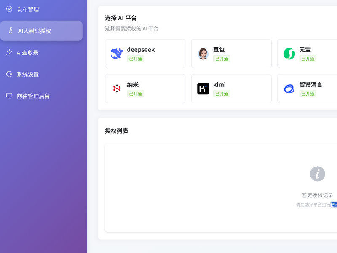
Task: Click the 发布管理 play icon in sidebar
Action: click(9, 9)
